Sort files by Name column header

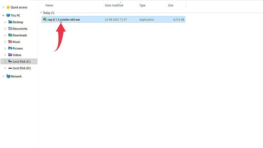coord(49,5)
